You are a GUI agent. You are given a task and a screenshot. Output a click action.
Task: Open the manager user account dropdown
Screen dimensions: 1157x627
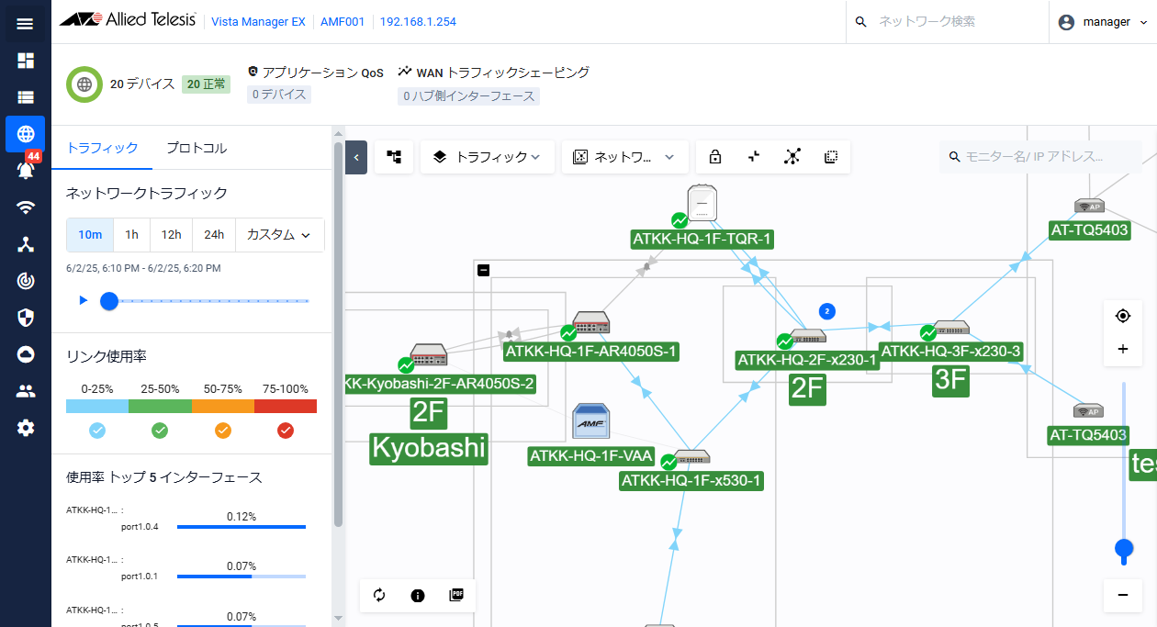coord(1103,22)
